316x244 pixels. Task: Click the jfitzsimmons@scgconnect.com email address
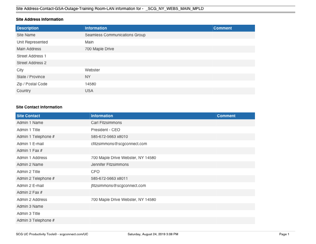tap(118, 185)
